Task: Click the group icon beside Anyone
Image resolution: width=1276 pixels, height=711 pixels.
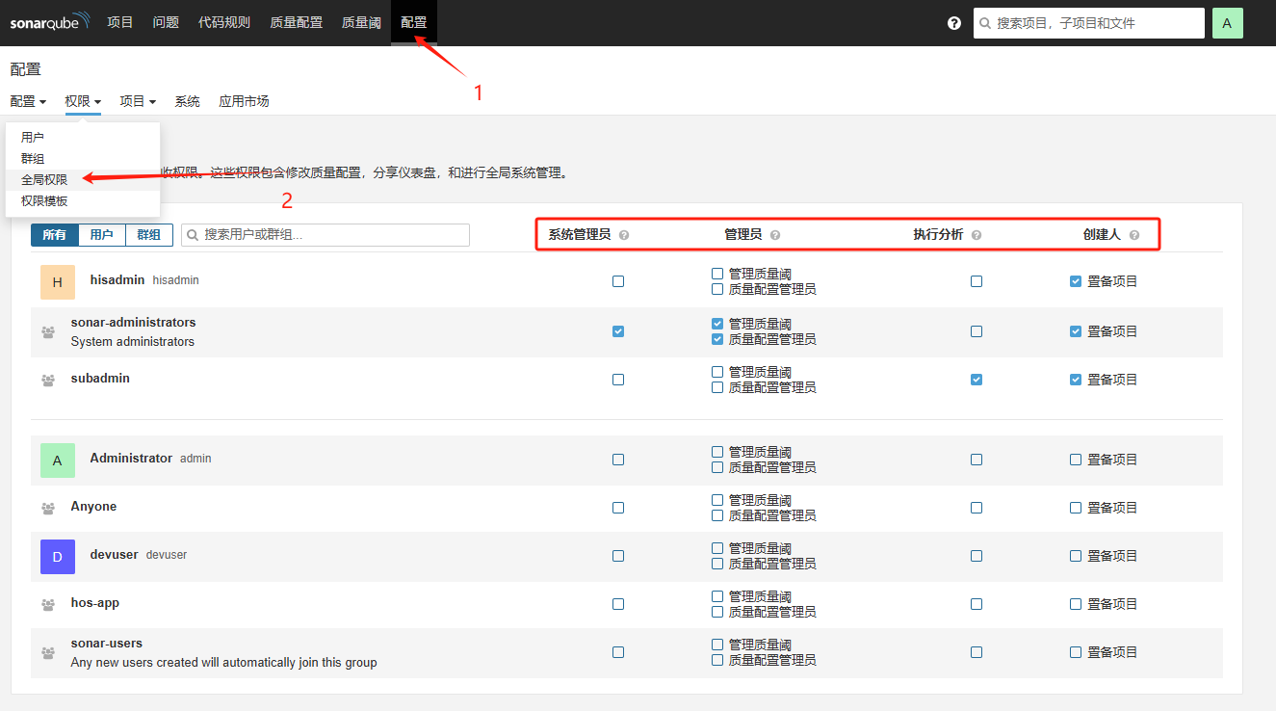Action: pos(48,509)
